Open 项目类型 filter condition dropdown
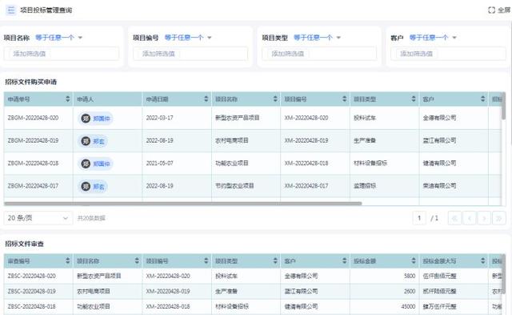512x315 pixels. (x=317, y=38)
